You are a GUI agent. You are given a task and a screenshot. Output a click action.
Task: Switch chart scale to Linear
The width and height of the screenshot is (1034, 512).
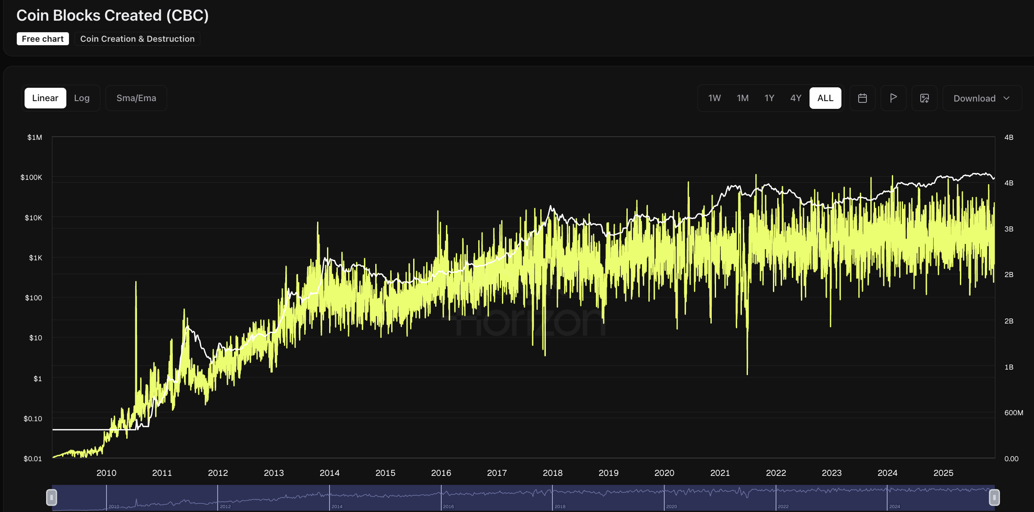click(x=45, y=98)
